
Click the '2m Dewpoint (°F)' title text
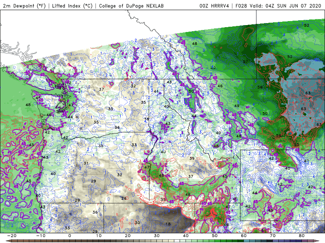24,6
